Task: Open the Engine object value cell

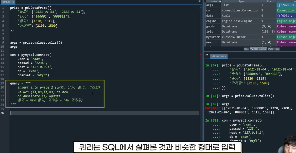Action: [x=286, y=21]
